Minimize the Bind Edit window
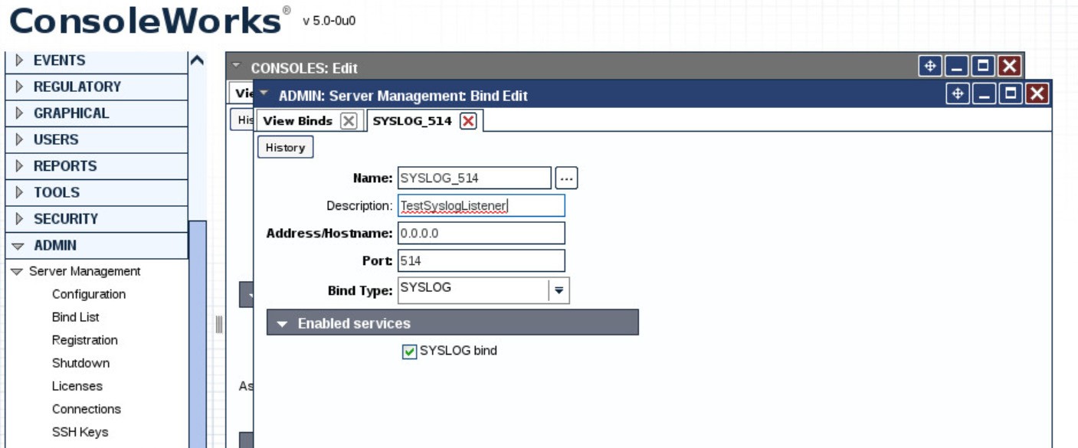The image size is (1078, 448). (x=984, y=94)
